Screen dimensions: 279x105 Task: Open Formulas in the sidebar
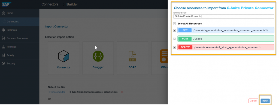pyautogui.click(x=20, y=47)
